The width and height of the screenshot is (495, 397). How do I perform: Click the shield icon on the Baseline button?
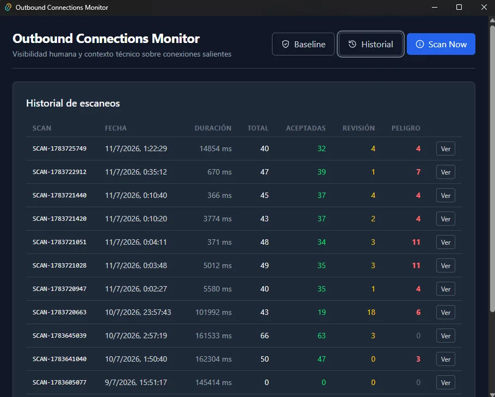[286, 44]
